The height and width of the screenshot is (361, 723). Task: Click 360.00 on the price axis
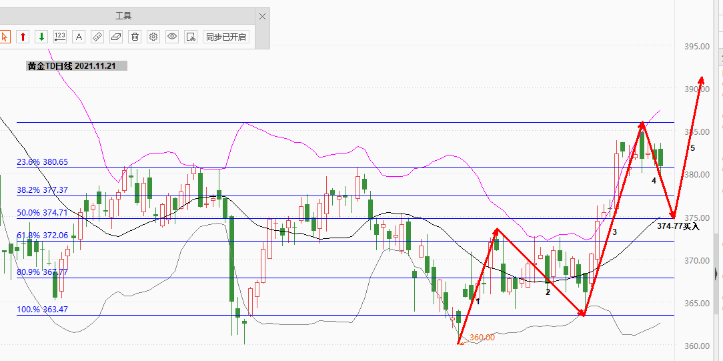click(x=697, y=346)
